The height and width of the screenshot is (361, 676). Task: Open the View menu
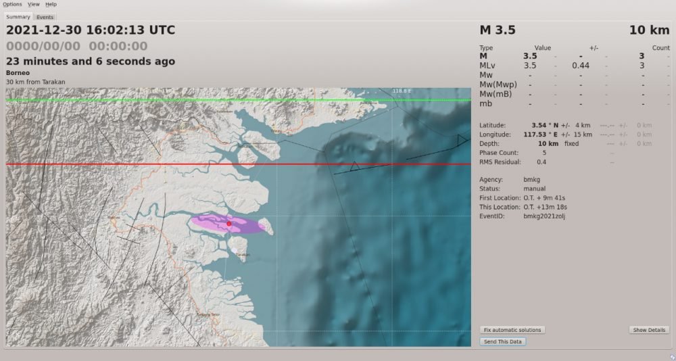tap(33, 4)
